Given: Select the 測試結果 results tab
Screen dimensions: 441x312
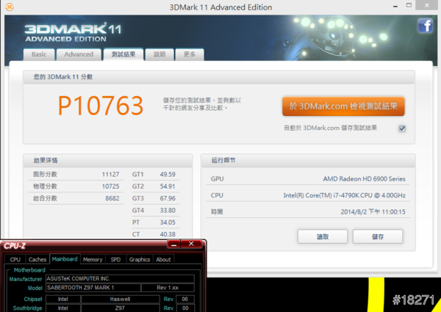Looking at the screenshot, I should [123, 54].
